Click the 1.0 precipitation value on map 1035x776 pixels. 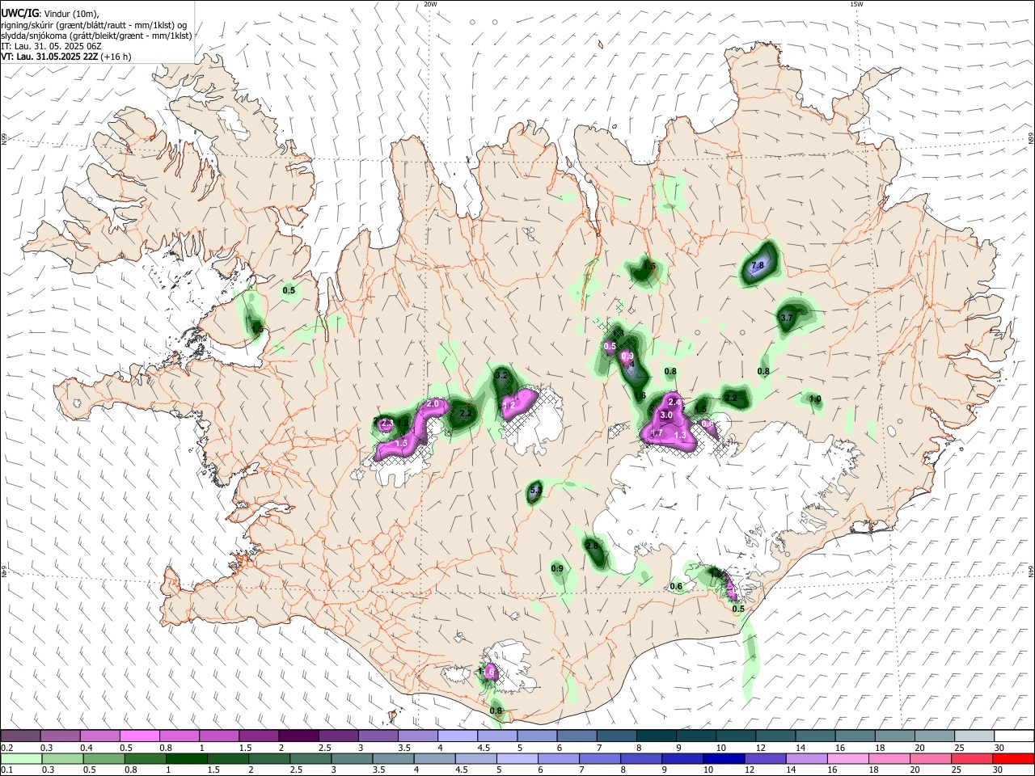815,399
